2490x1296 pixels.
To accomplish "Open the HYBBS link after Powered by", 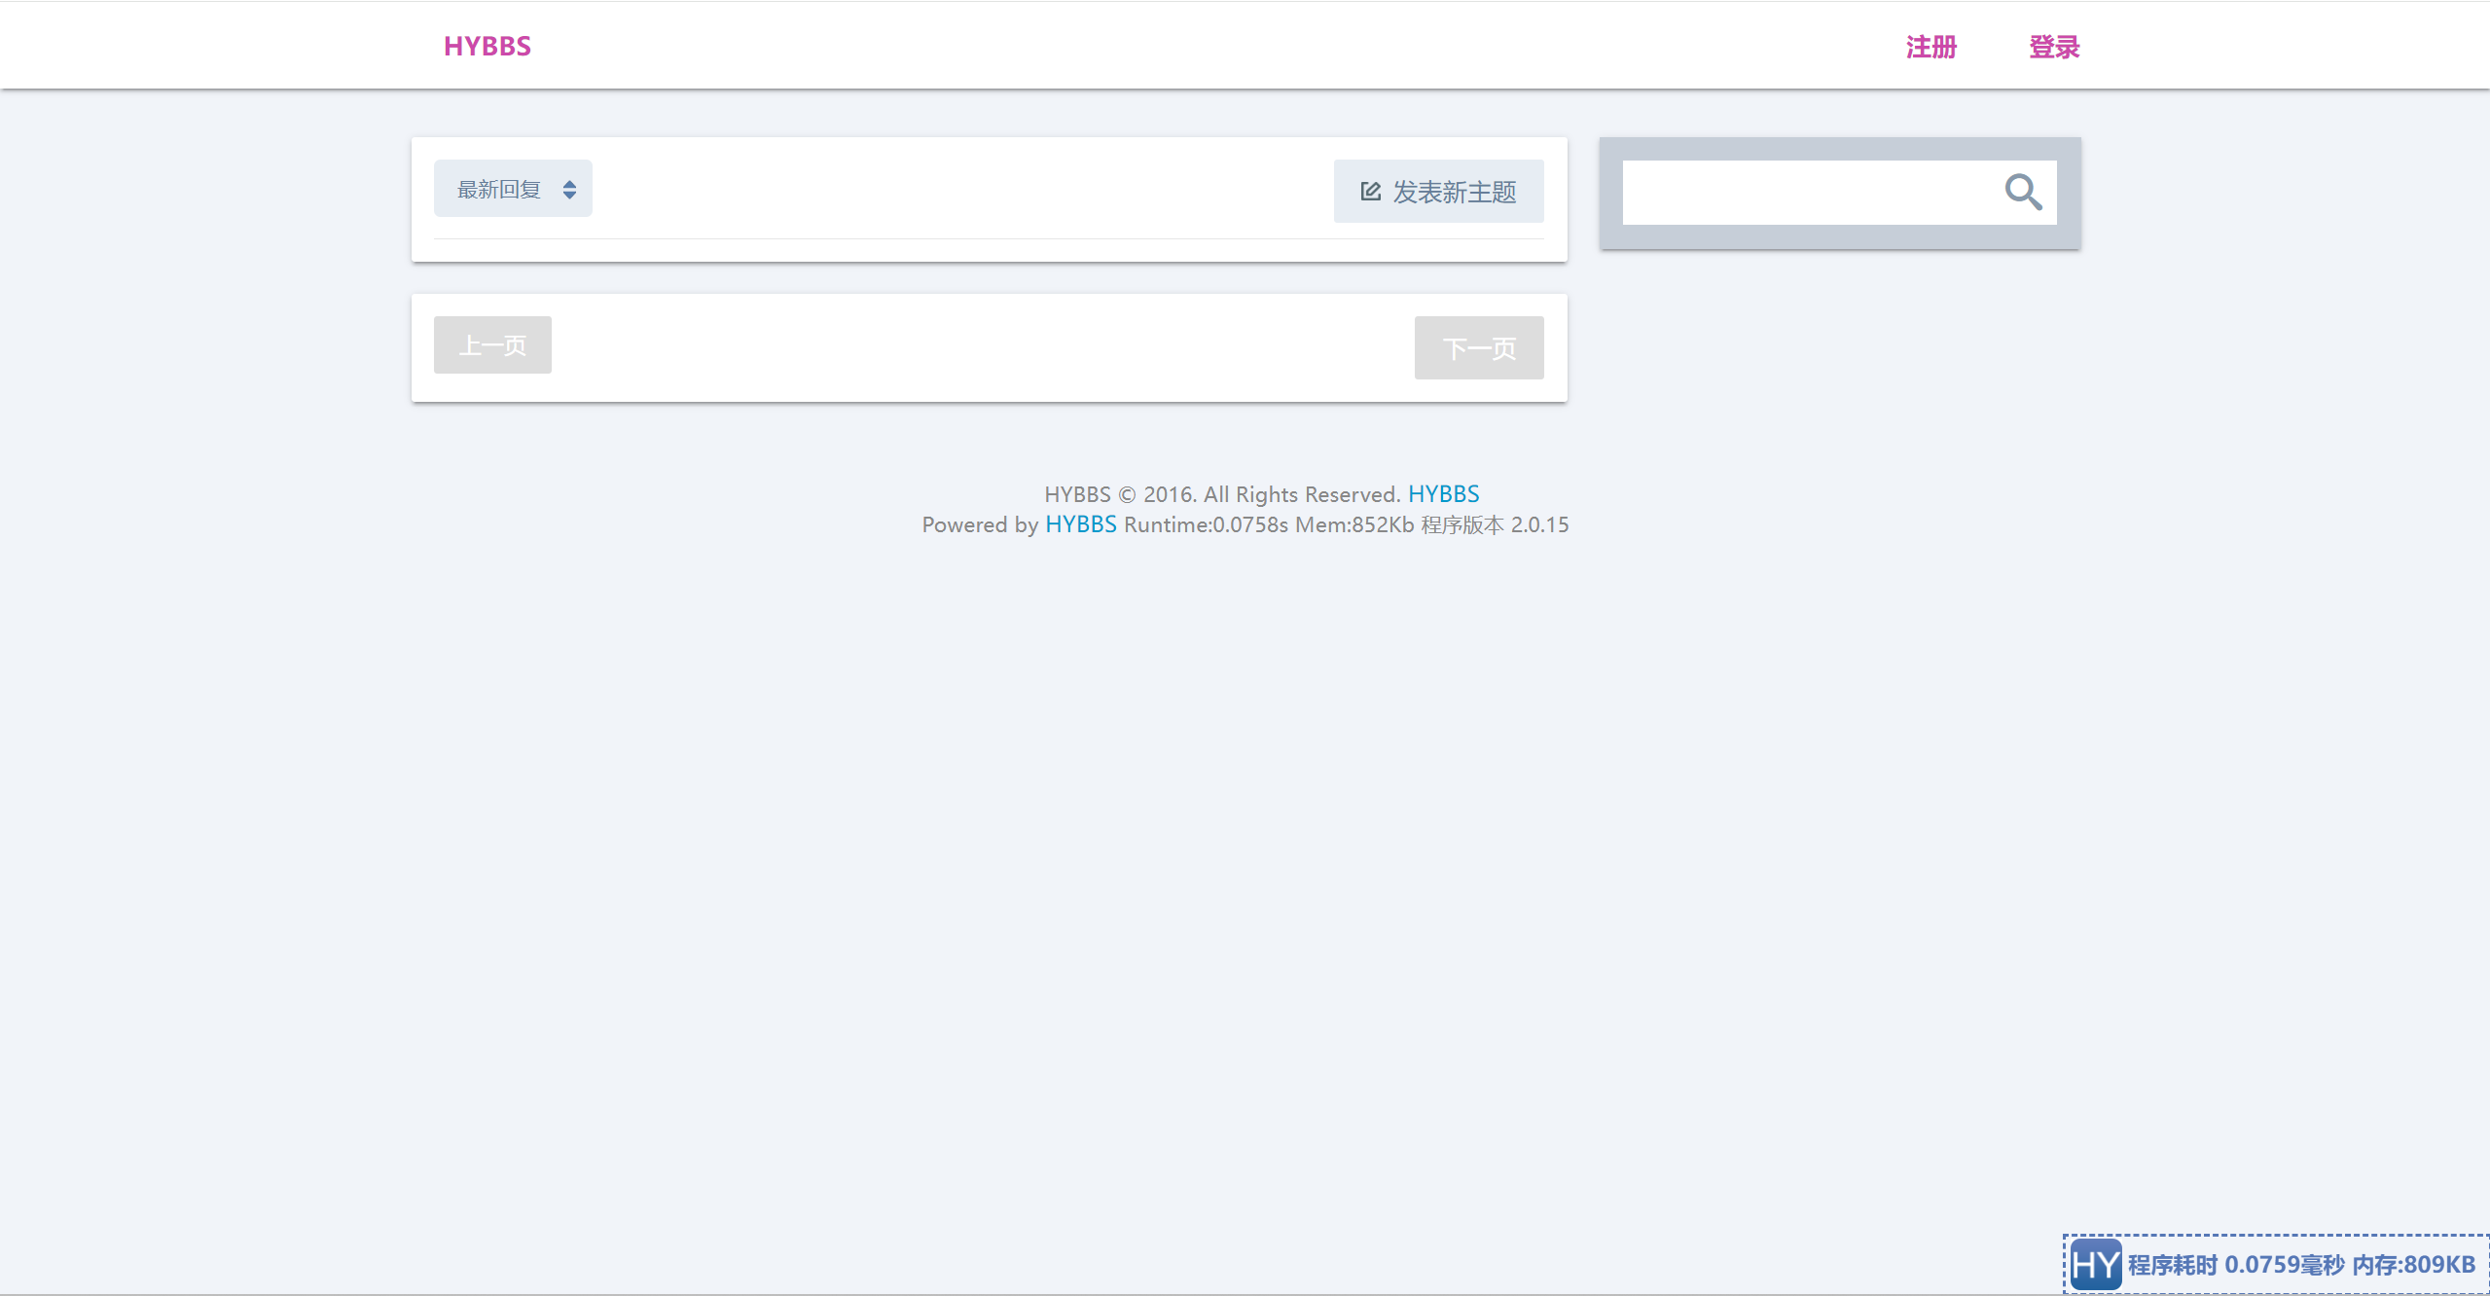I will [x=1081, y=524].
